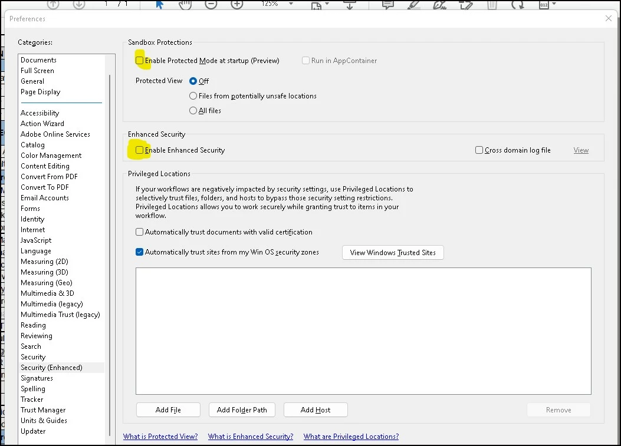The image size is (621, 446).
Task: Enable Protected Mode at startup checkbox
Action: (139, 61)
